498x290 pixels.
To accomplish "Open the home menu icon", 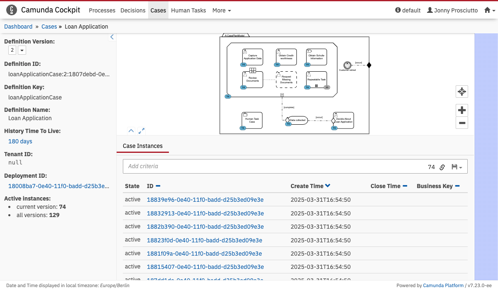I will 490,10.
